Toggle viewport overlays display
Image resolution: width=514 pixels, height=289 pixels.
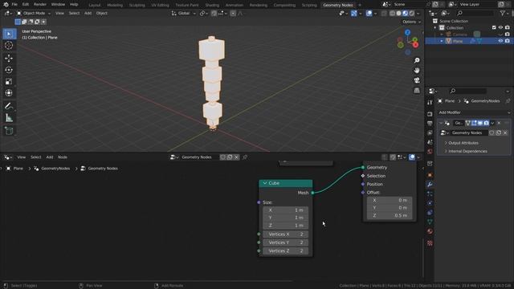coord(369,14)
